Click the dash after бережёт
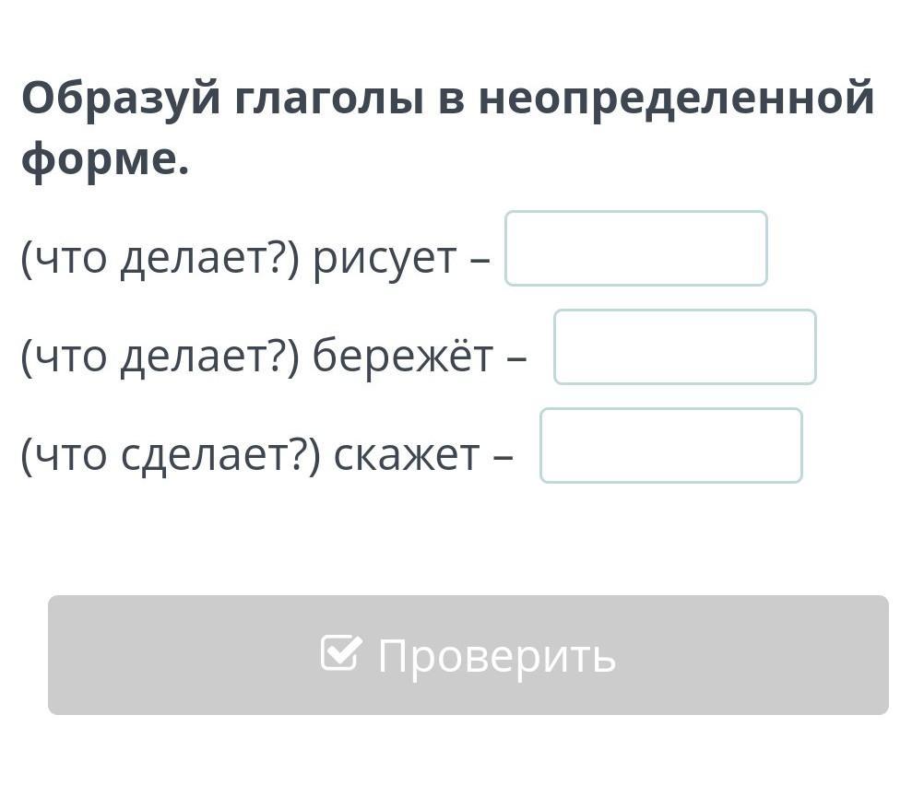The image size is (924, 797). [516, 357]
